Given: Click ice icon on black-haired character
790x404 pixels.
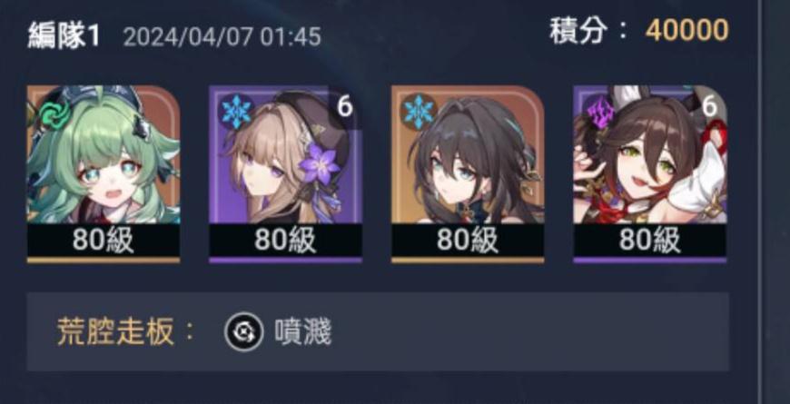Looking at the screenshot, I should pyautogui.click(x=419, y=112).
